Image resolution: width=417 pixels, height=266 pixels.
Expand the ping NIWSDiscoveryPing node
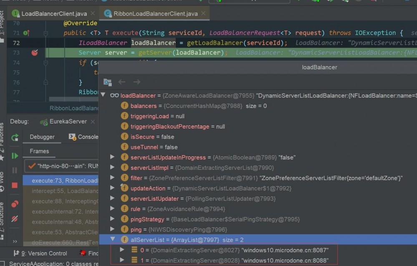[x=113, y=229]
